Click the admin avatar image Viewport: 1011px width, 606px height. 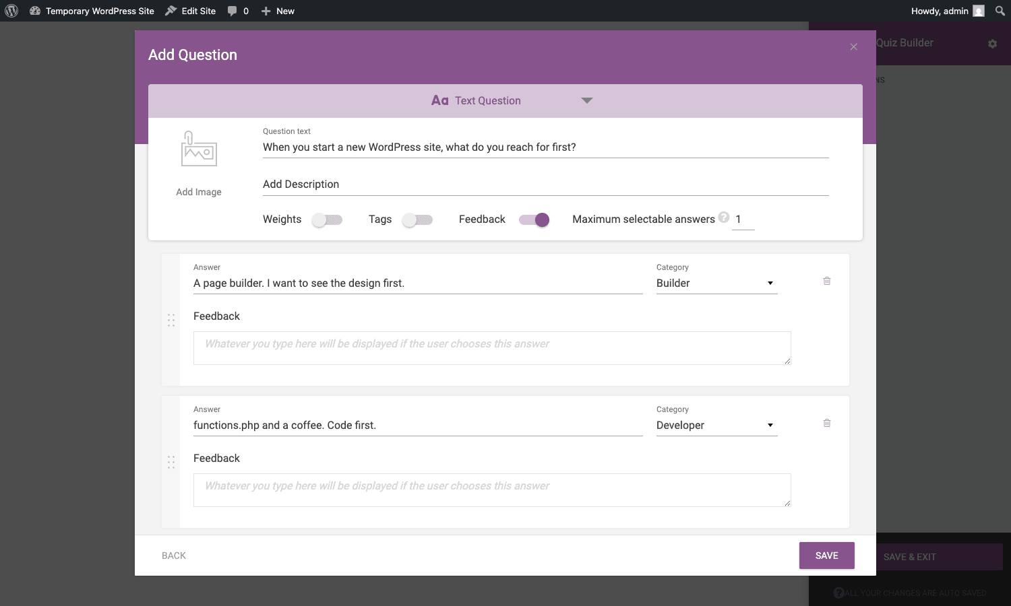click(979, 11)
